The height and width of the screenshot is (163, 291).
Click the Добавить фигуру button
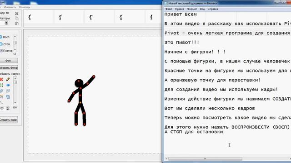tap(9, 67)
